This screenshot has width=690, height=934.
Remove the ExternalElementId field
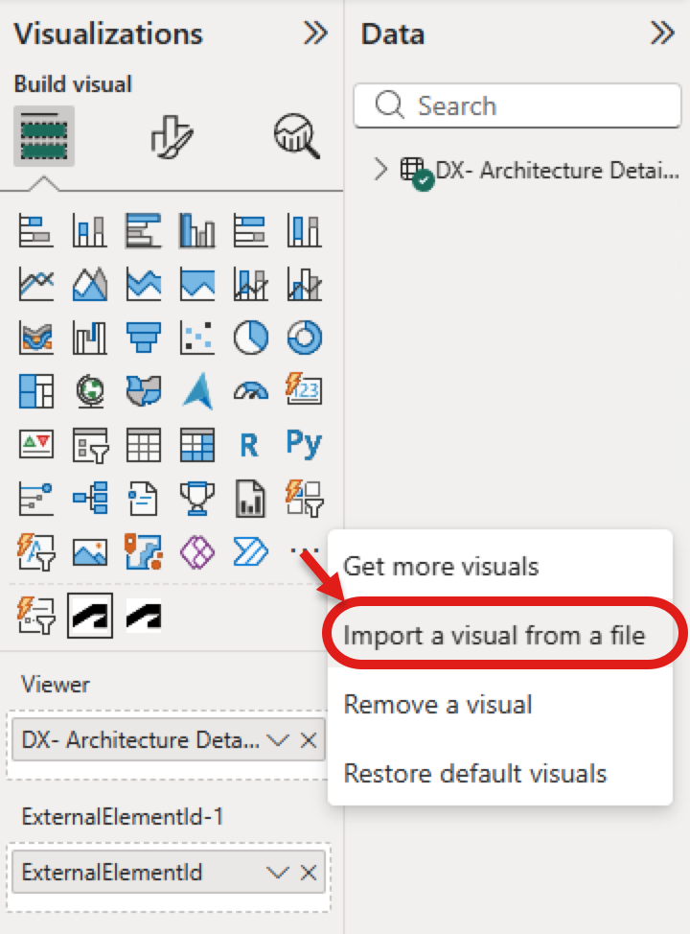click(309, 873)
